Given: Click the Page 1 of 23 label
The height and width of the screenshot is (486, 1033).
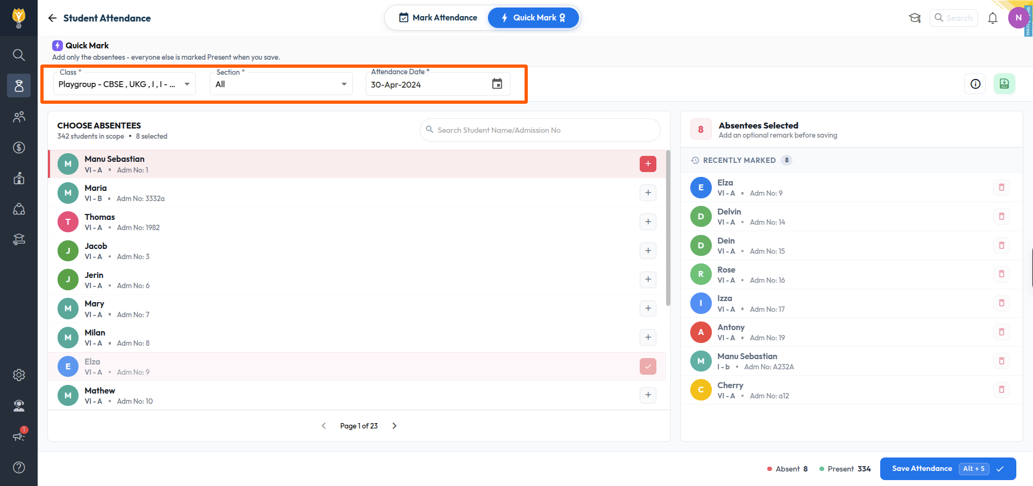Looking at the screenshot, I should (x=359, y=426).
